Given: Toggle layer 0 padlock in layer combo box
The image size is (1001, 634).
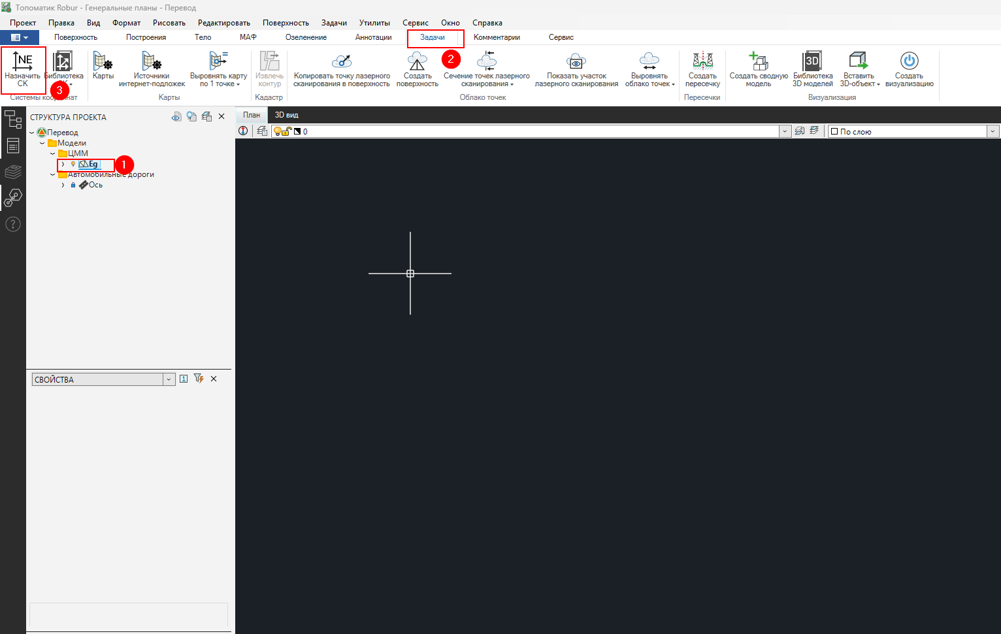Looking at the screenshot, I should (286, 131).
